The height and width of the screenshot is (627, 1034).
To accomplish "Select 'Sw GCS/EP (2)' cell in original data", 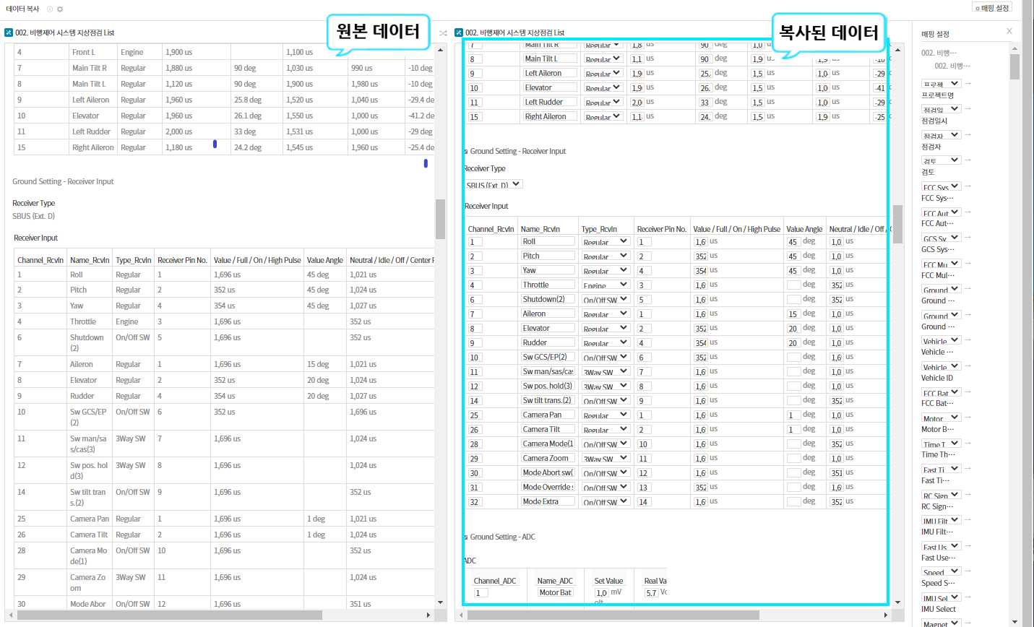I will [x=88, y=417].
